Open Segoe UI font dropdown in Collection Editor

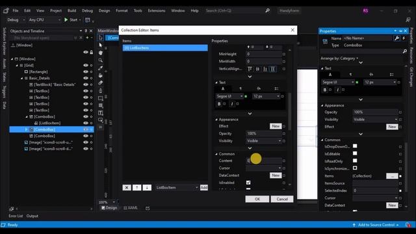pyautogui.click(x=229, y=96)
